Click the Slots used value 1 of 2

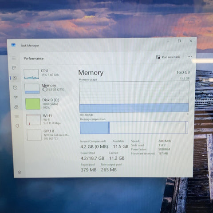tap(162, 145)
